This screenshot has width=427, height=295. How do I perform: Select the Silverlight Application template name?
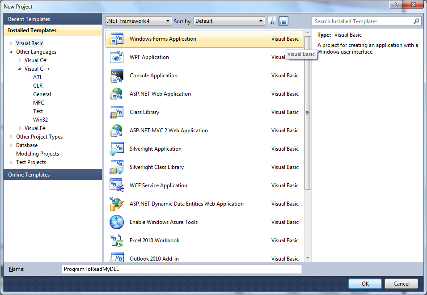(156, 149)
